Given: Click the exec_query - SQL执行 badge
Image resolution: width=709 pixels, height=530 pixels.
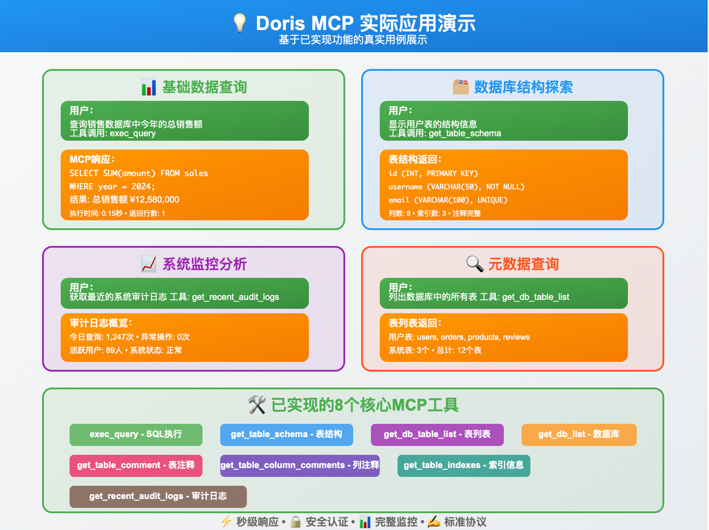Looking at the screenshot, I should pos(136,435).
